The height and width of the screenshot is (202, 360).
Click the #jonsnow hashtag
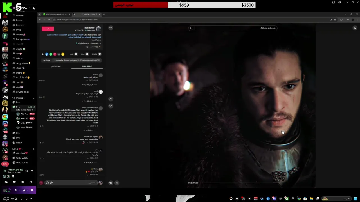point(96,37)
